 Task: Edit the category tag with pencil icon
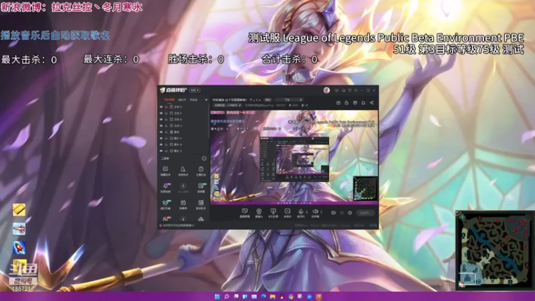click(240, 105)
